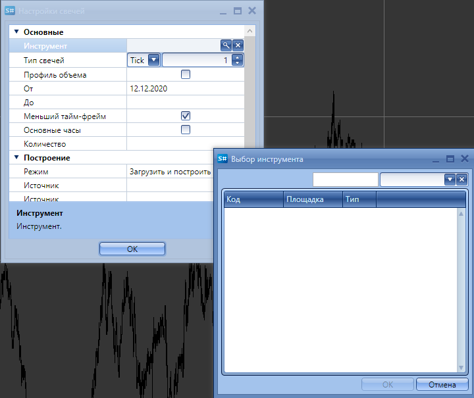Toggle the Основные часы checkbox
The width and height of the screenshot is (474, 398).
pos(186,130)
